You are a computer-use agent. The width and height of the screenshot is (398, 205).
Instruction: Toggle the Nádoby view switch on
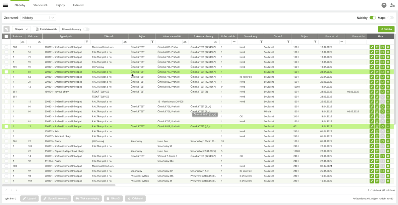click(373, 18)
